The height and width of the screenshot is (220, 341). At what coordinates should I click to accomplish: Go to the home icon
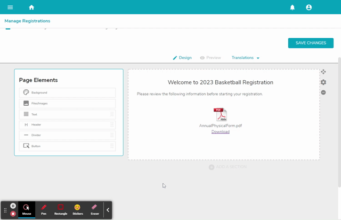click(x=31, y=7)
